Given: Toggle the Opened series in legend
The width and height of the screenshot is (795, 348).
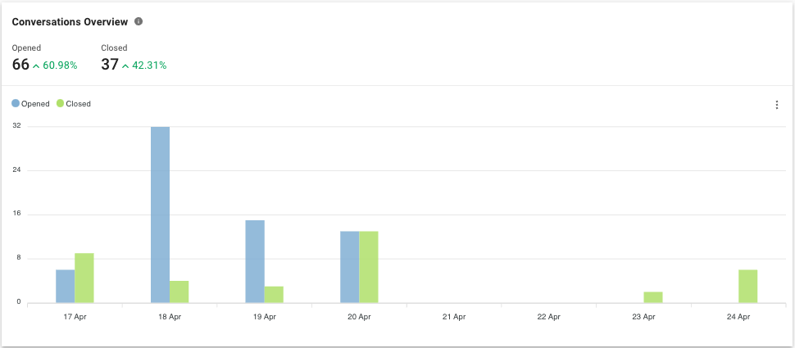Looking at the screenshot, I should [35, 104].
